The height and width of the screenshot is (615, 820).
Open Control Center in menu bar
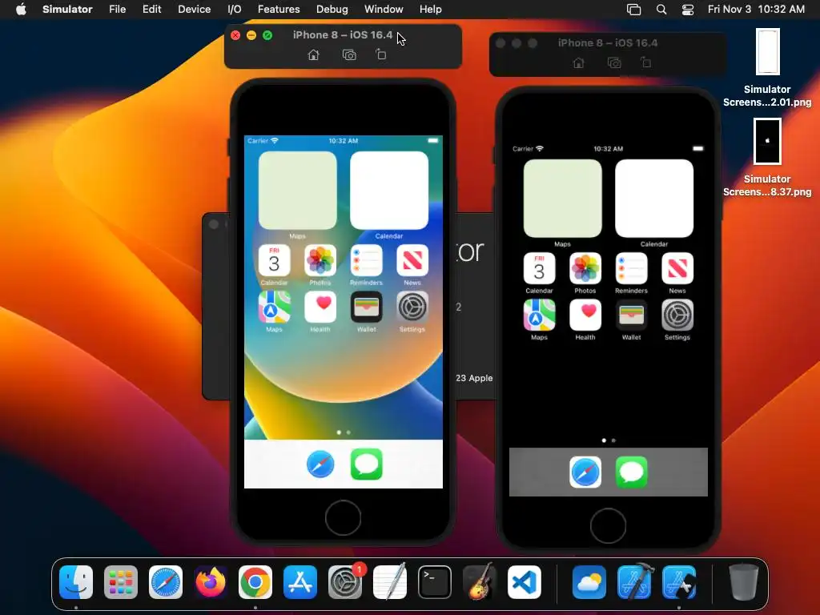pos(688,10)
